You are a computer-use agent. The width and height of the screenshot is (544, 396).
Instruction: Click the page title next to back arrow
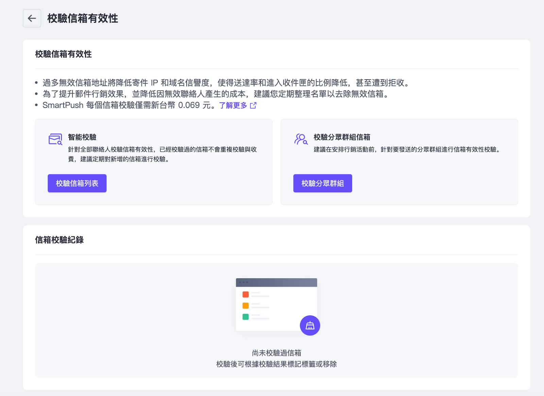click(x=83, y=18)
